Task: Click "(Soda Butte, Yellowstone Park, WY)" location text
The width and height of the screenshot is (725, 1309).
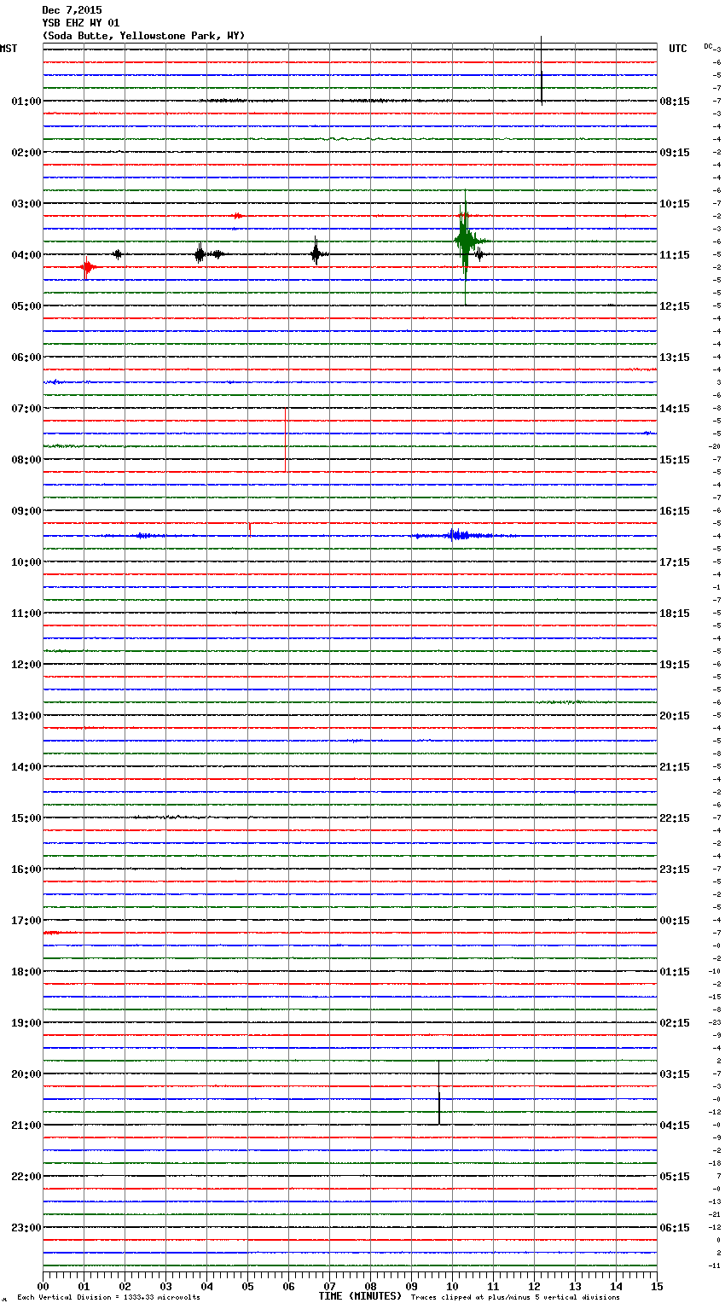Action: 143,36
